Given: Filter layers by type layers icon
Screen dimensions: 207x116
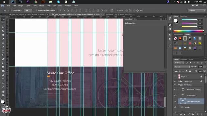Looking at the screenshot, I should tap(194, 63).
